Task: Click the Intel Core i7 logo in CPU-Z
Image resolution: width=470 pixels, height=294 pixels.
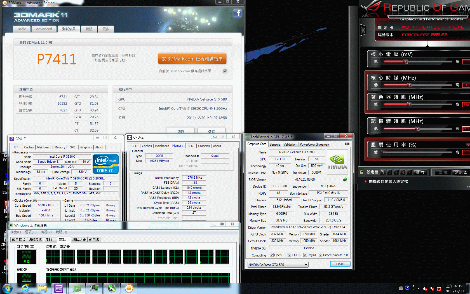Action: click(105, 164)
